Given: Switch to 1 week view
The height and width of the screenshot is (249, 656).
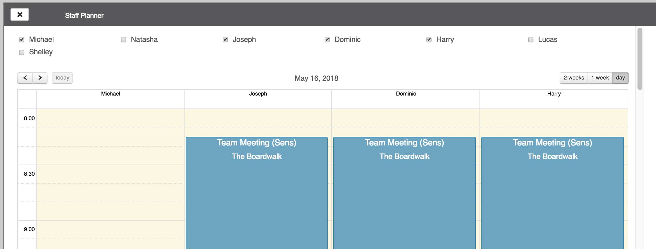Looking at the screenshot, I should [600, 78].
